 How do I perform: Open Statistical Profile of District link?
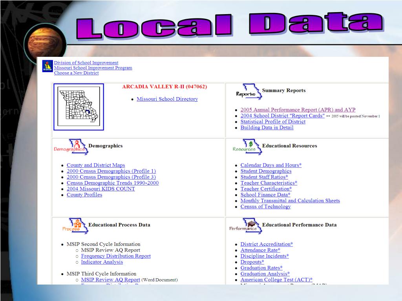[x=273, y=121]
